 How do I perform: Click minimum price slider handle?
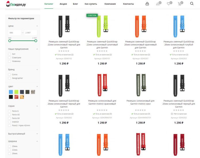tap(10, 41)
